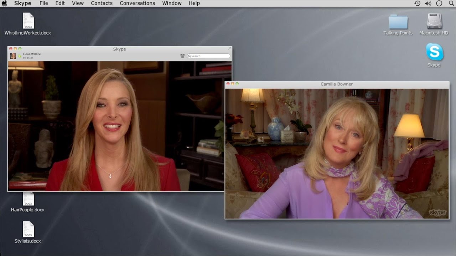Open Spotlight search magnifier
Image resolution: width=456 pixels, height=256 pixels.
click(451, 3)
